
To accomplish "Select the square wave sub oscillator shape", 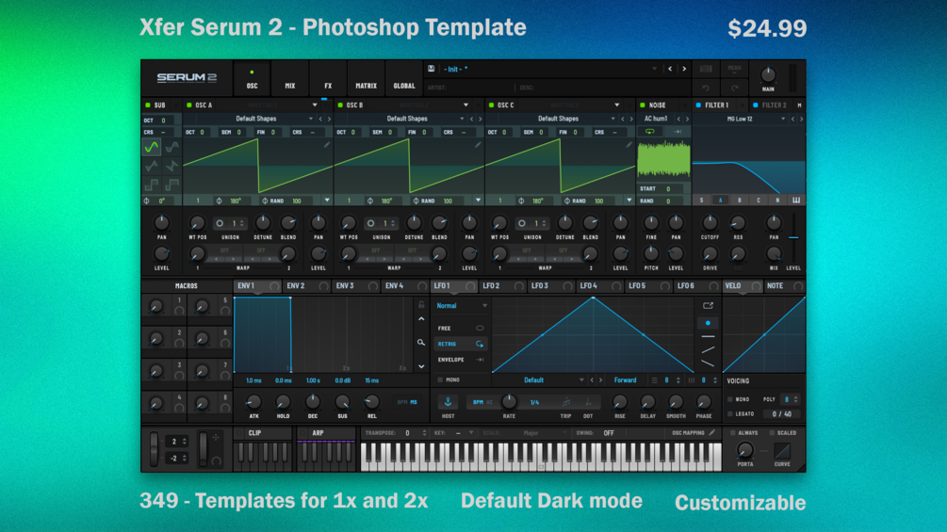I will point(152,185).
